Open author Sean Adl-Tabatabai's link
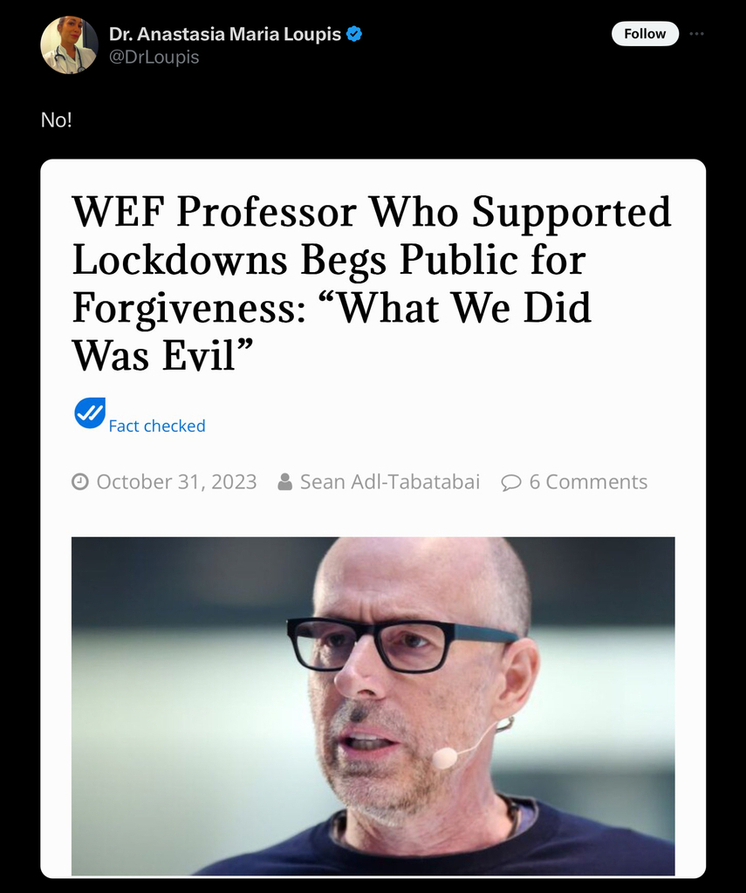The height and width of the screenshot is (893, 746). tap(390, 481)
